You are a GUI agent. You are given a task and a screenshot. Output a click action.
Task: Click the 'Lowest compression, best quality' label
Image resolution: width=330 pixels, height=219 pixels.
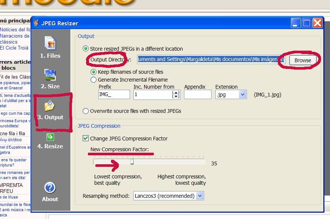click(x=118, y=180)
